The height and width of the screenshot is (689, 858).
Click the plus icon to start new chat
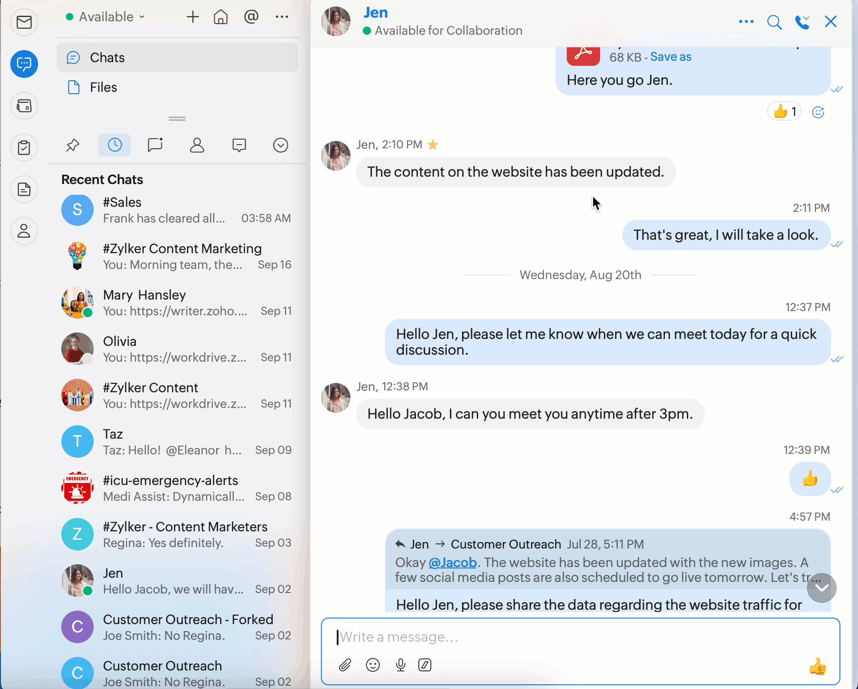[193, 17]
